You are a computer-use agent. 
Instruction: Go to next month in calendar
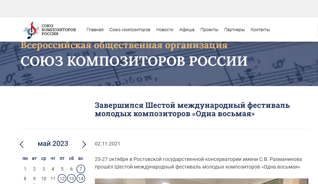[x=84, y=144]
